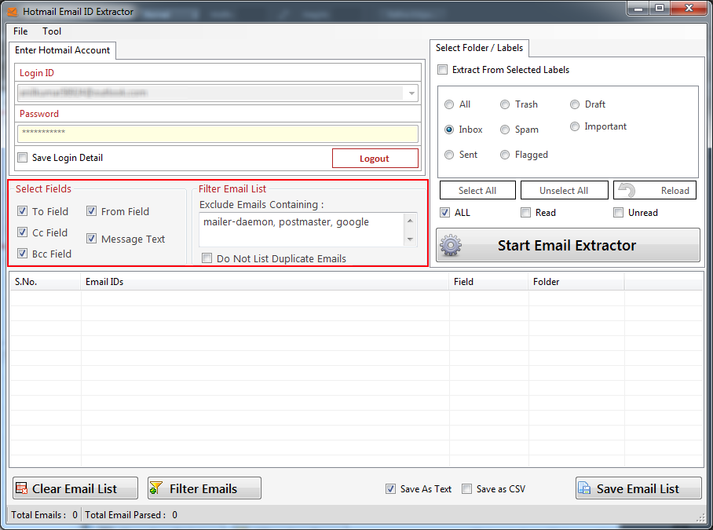Image resolution: width=713 pixels, height=530 pixels.
Task: Click the Logout button
Action: coord(375,158)
